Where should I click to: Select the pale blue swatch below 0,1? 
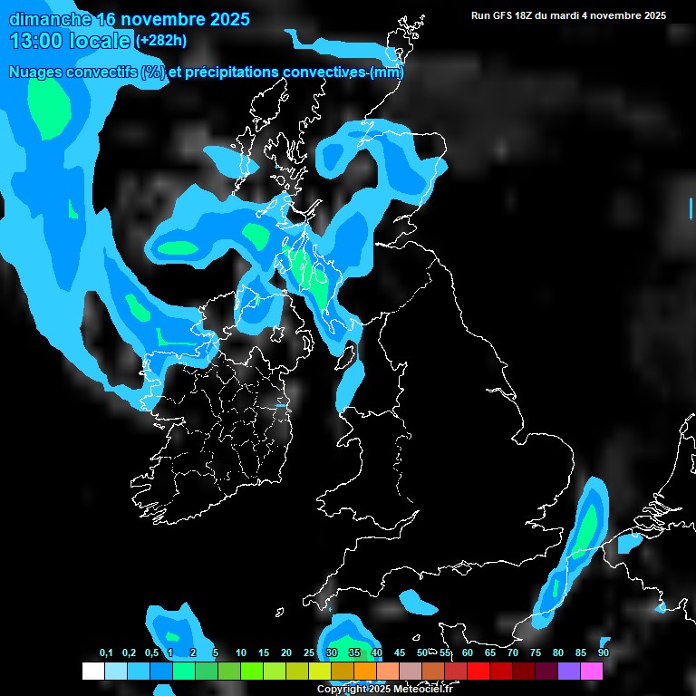(115, 671)
